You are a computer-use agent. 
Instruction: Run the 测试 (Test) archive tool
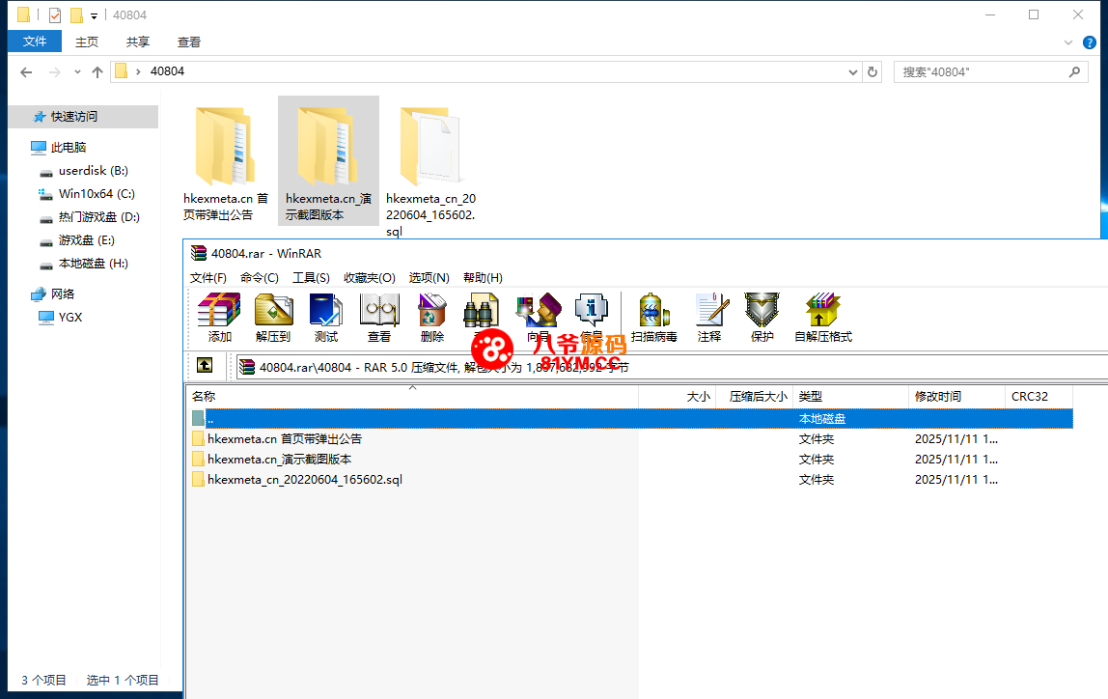pos(326,317)
